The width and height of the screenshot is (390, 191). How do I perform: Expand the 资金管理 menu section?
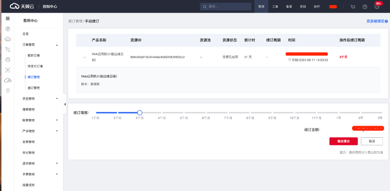57,99
